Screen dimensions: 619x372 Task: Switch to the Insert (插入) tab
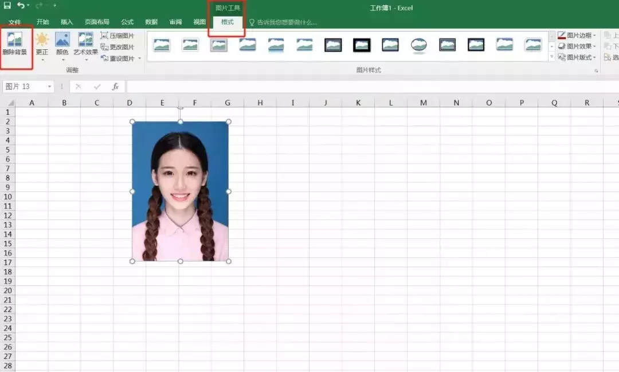tap(66, 22)
